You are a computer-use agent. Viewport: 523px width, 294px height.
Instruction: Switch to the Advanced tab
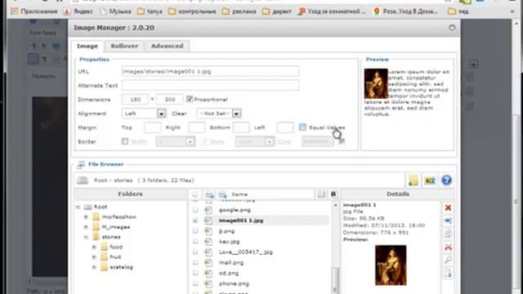point(167,46)
